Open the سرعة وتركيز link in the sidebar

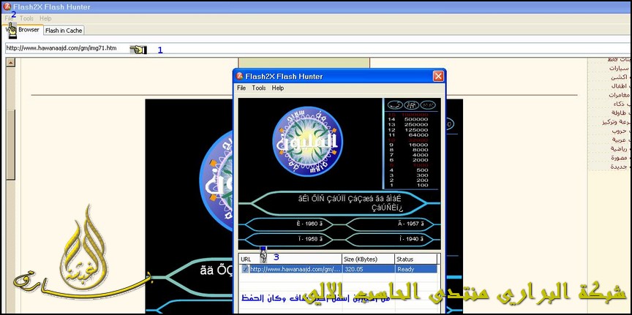(x=617, y=121)
